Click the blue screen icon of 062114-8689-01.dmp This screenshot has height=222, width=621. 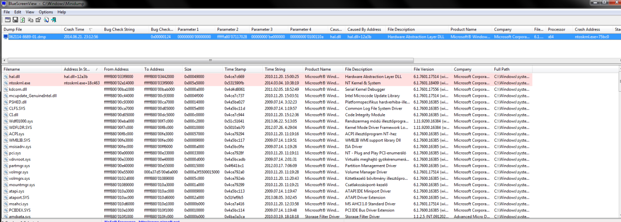6,36
